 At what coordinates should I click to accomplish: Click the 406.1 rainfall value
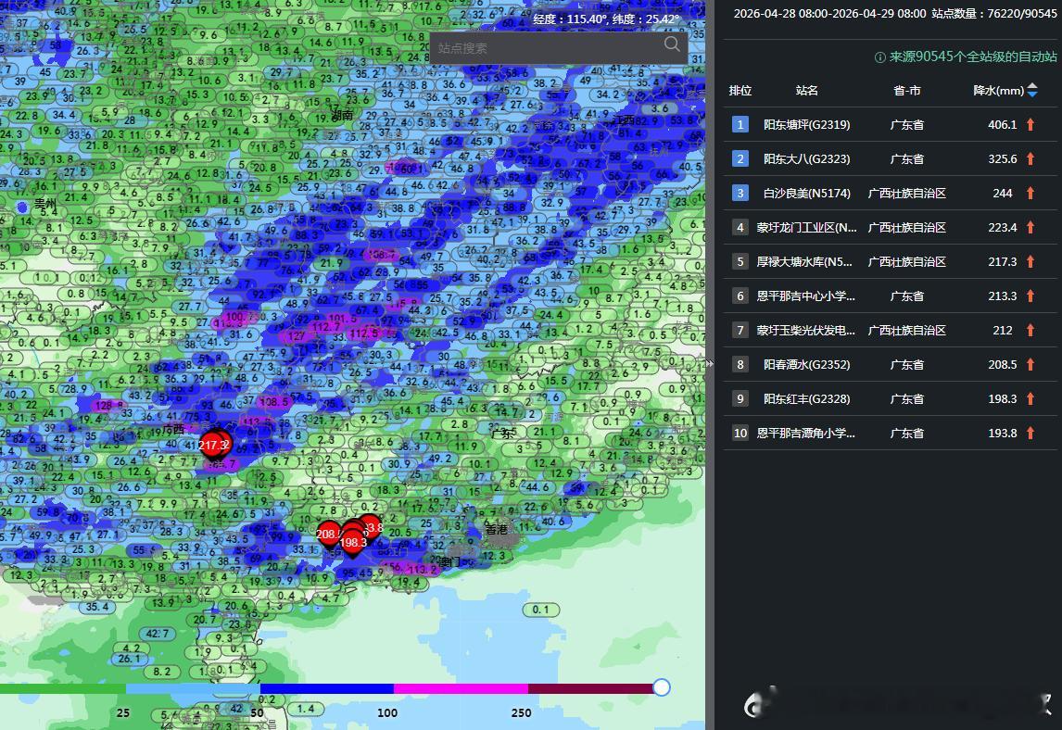(x=1003, y=125)
